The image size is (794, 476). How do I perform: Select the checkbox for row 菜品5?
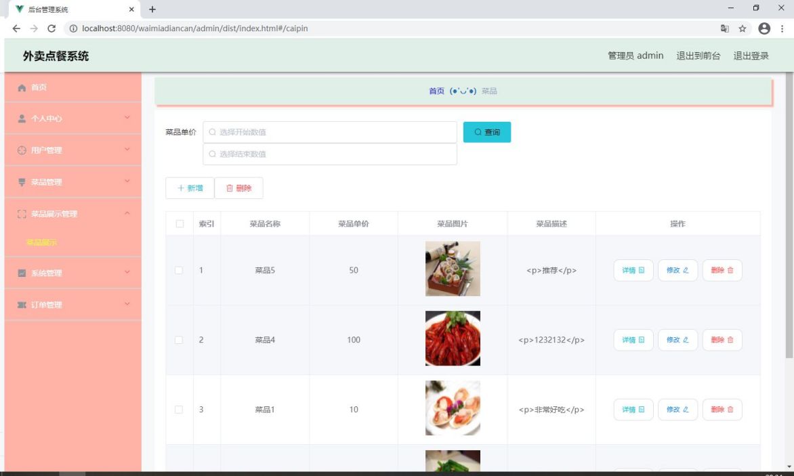[179, 270]
